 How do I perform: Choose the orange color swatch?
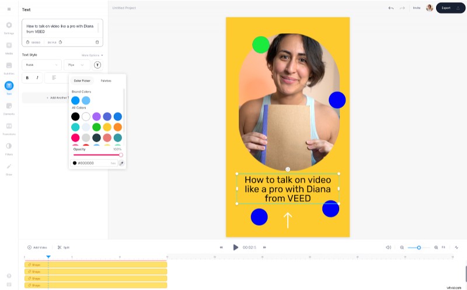[x=118, y=127]
